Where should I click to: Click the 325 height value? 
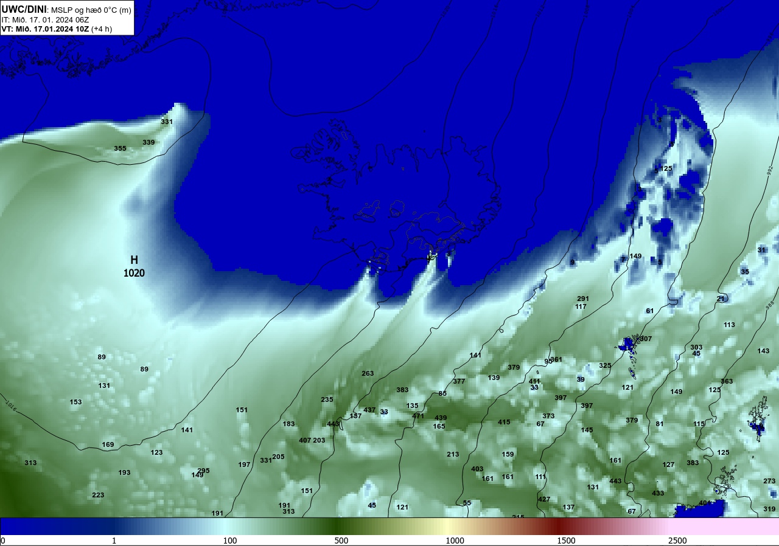coord(605,365)
